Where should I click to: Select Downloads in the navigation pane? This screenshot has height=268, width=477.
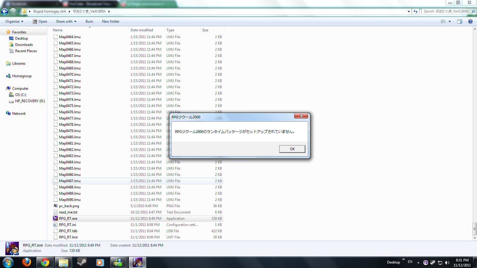tap(24, 45)
